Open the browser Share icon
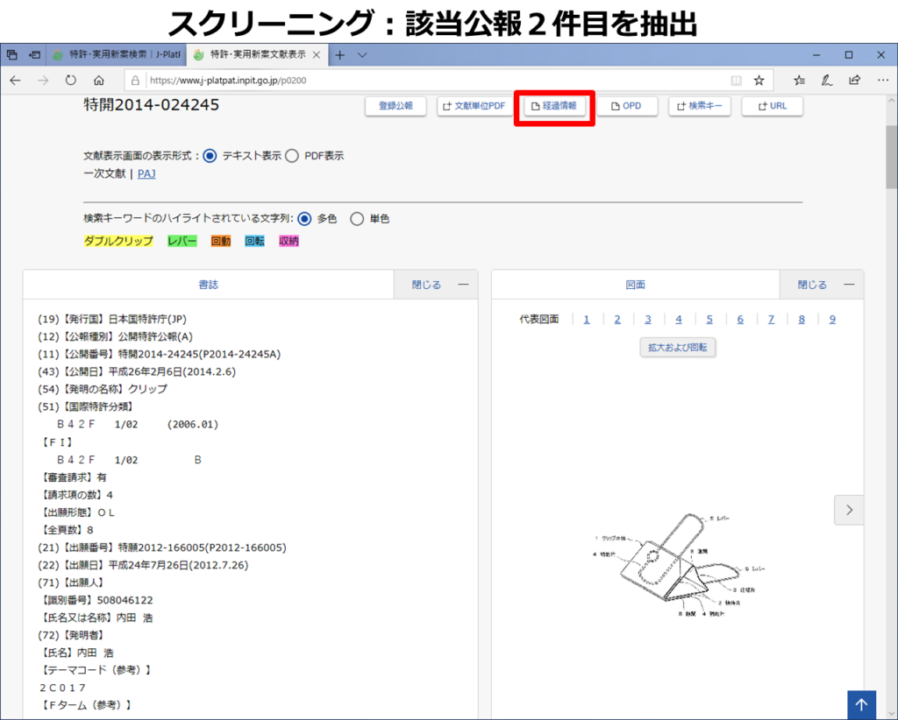 click(x=854, y=80)
